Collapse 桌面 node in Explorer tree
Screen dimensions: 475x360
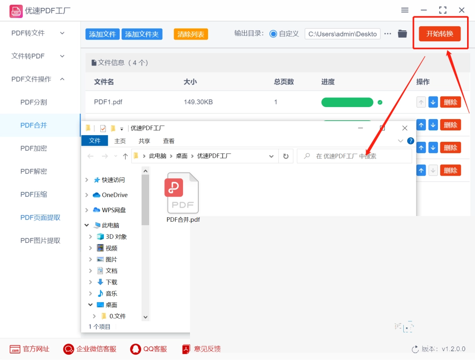click(x=90, y=305)
